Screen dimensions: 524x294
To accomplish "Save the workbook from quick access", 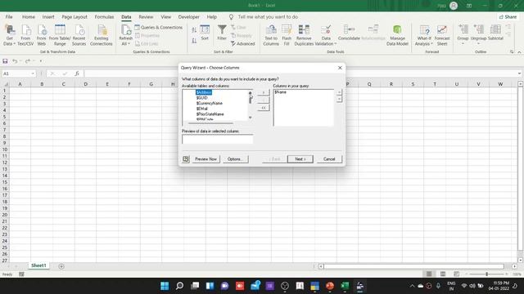I will (5, 61).
